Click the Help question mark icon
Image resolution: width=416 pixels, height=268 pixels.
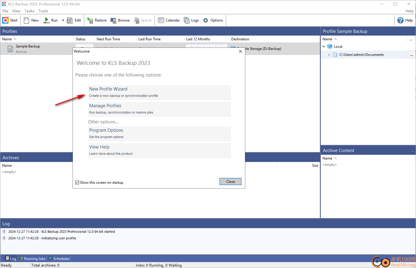pyautogui.click(x=400, y=20)
